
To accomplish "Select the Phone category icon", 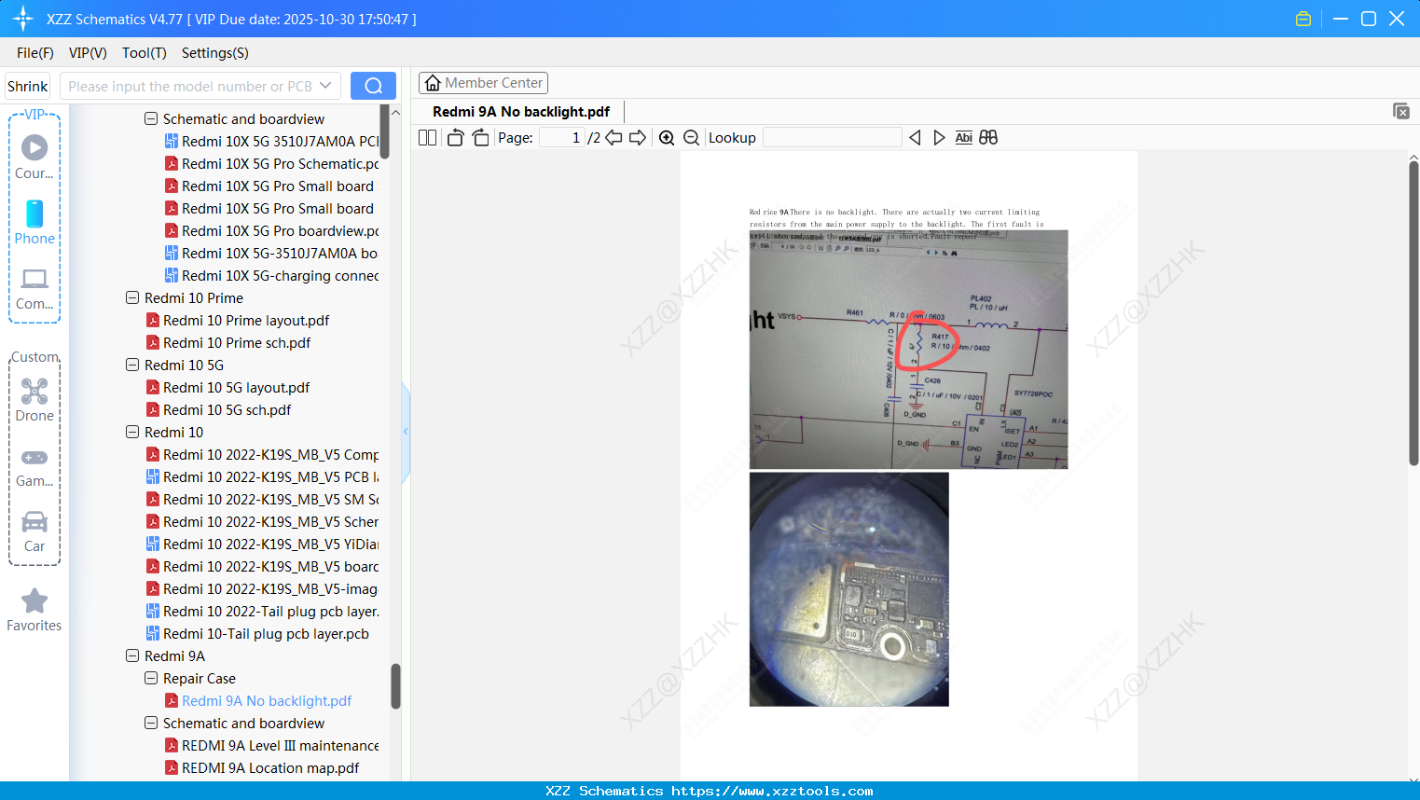I will tap(34, 223).
